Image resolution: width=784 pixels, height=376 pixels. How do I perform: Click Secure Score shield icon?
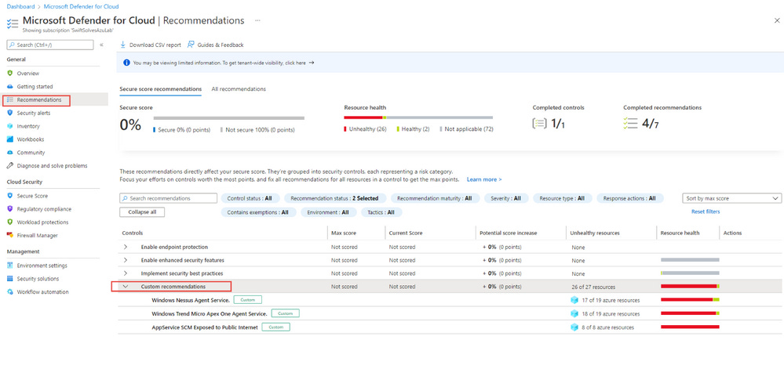click(10, 196)
